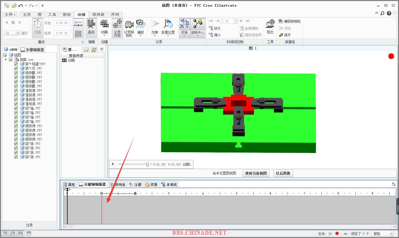
Task: Open the 注解 tab in the lower panel
Action: (x=135, y=184)
